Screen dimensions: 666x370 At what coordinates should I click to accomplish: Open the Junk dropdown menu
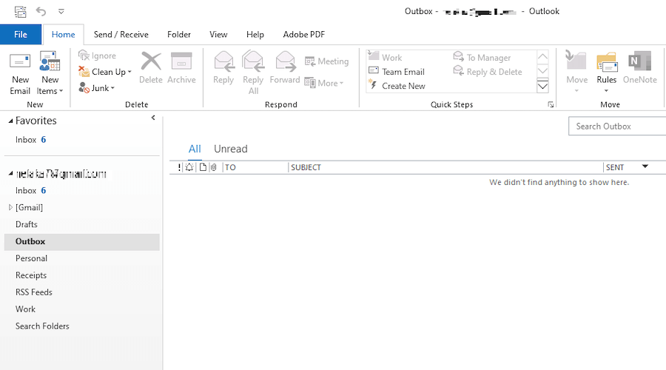tap(97, 88)
